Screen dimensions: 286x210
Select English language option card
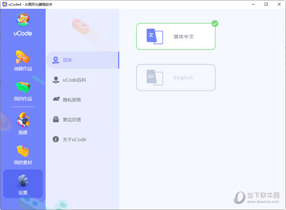pyautogui.click(x=176, y=77)
